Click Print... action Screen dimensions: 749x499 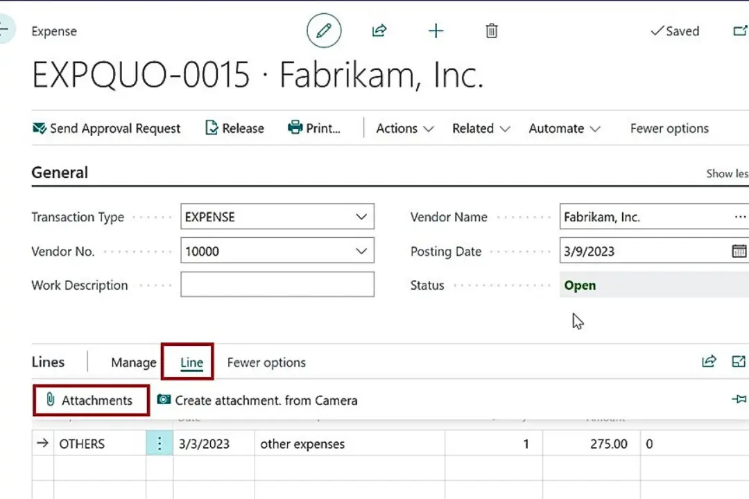click(314, 128)
